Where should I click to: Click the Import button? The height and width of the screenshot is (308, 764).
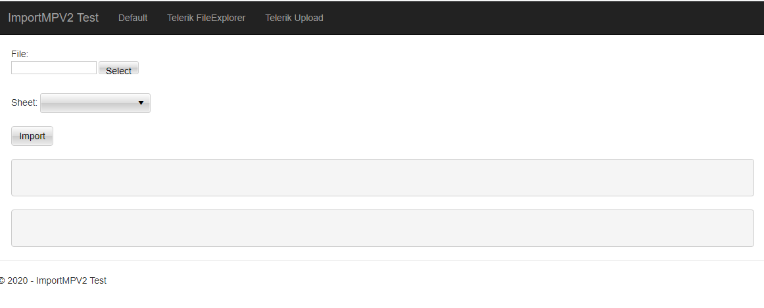point(32,136)
